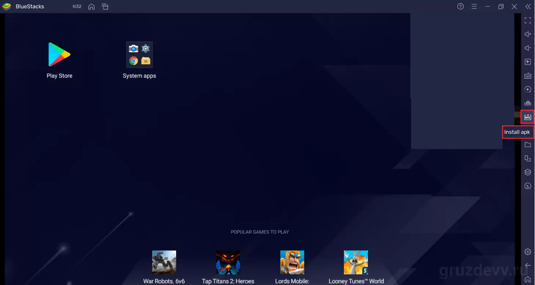Open the Help question mark icon
Viewport: 535px width, 285px height.
[461, 7]
